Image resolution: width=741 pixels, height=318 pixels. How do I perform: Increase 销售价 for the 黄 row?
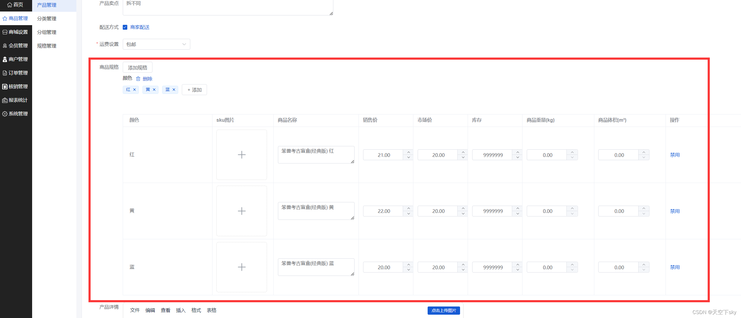pyautogui.click(x=409, y=208)
